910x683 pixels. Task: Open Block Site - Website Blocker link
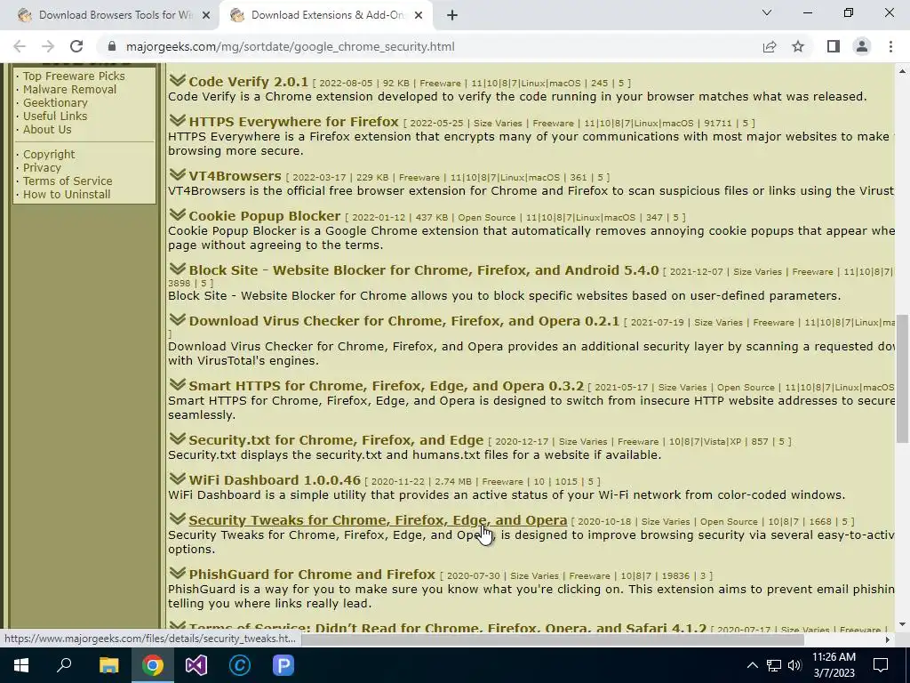tap(424, 270)
